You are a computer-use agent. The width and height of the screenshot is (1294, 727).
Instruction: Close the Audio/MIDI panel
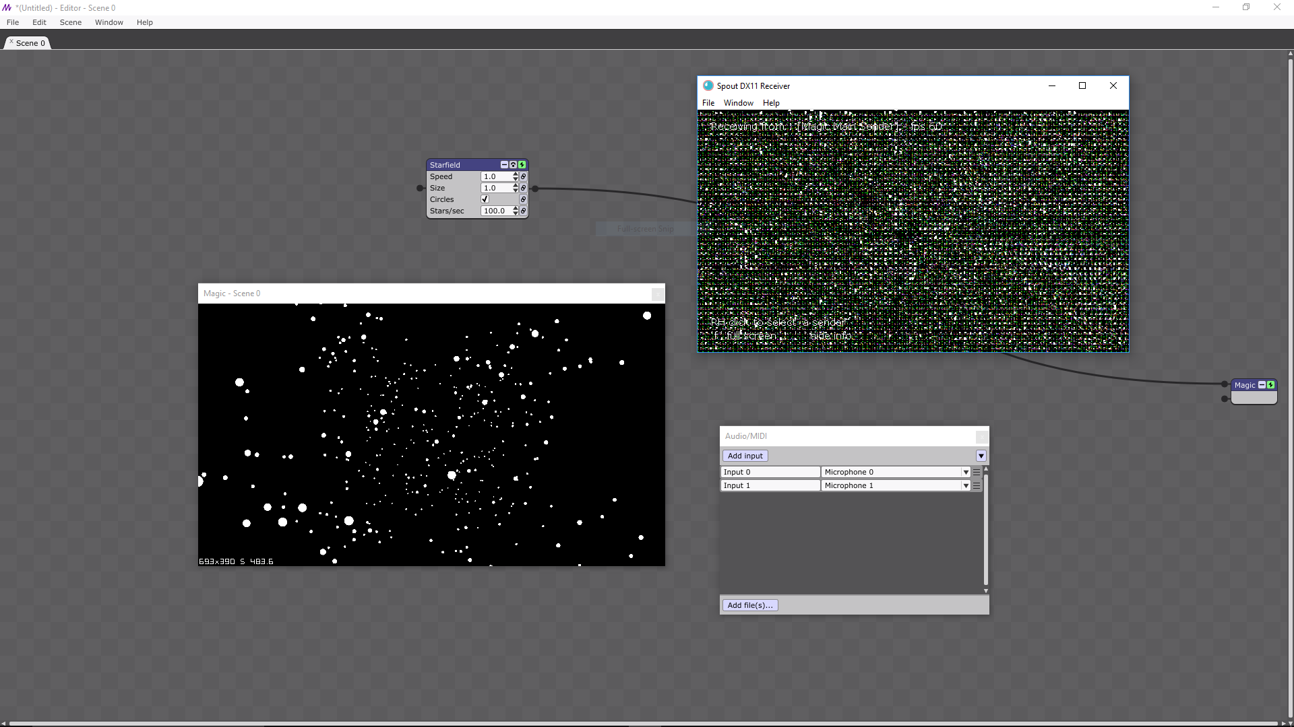981,436
